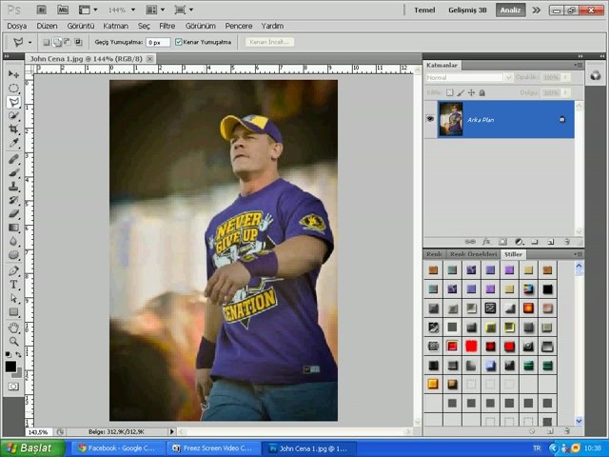Screen dimensions: 609x457
Task: Create new adjustment layer
Action: (519, 242)
